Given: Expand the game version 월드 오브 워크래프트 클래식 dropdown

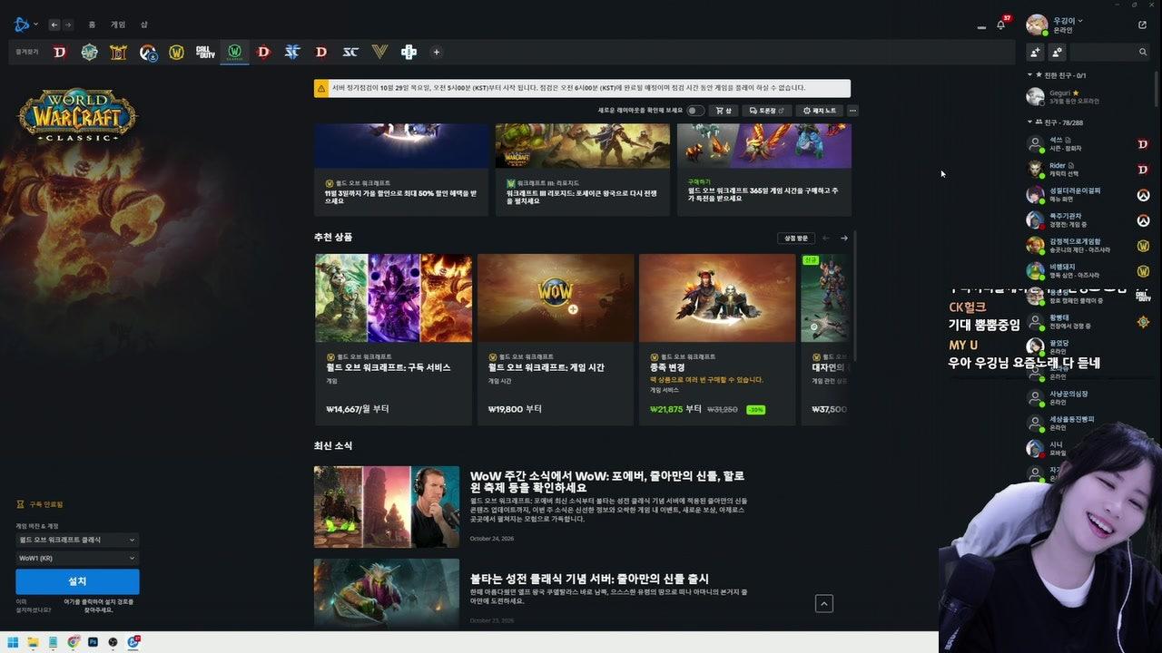Looking at the screenshot, I should click(x=77, y=540).
